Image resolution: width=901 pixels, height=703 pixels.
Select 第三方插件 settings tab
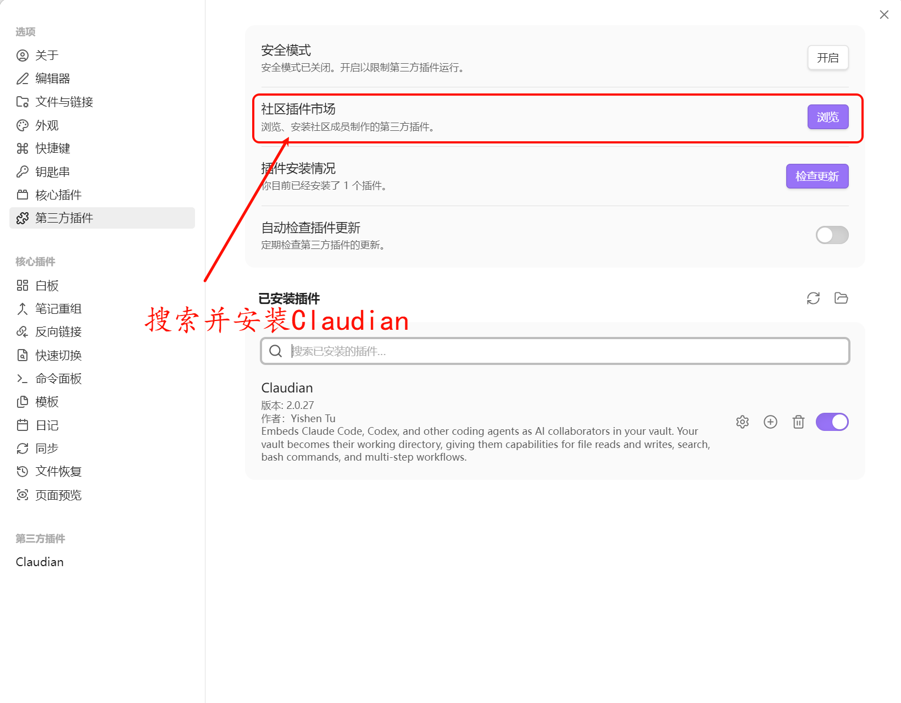click(x=102, y=218)
